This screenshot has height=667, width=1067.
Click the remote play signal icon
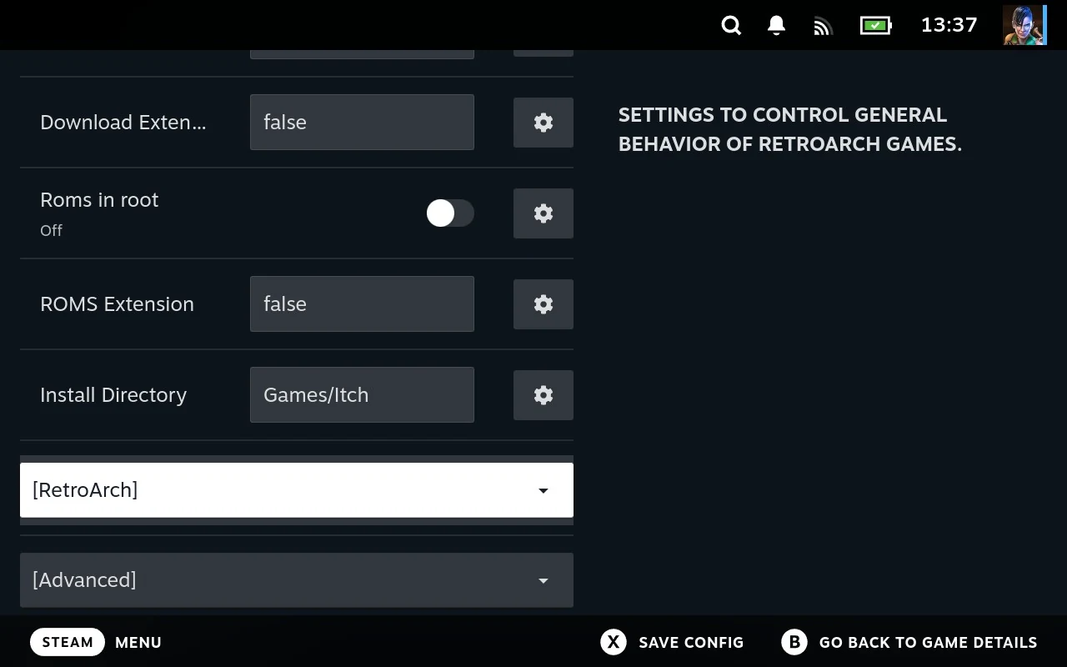(823, 27)
